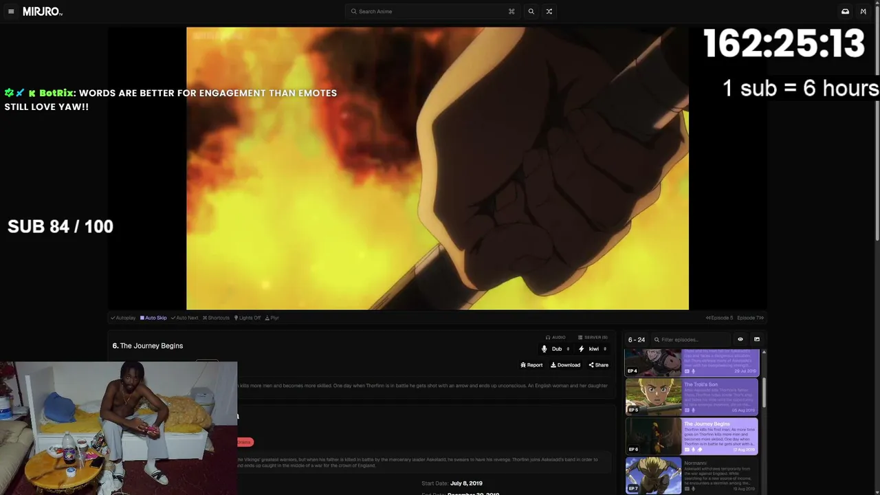Open EP 7 Normanni episode
The width and height of the screenshot is (880, 495).
[x=692, y=476]
